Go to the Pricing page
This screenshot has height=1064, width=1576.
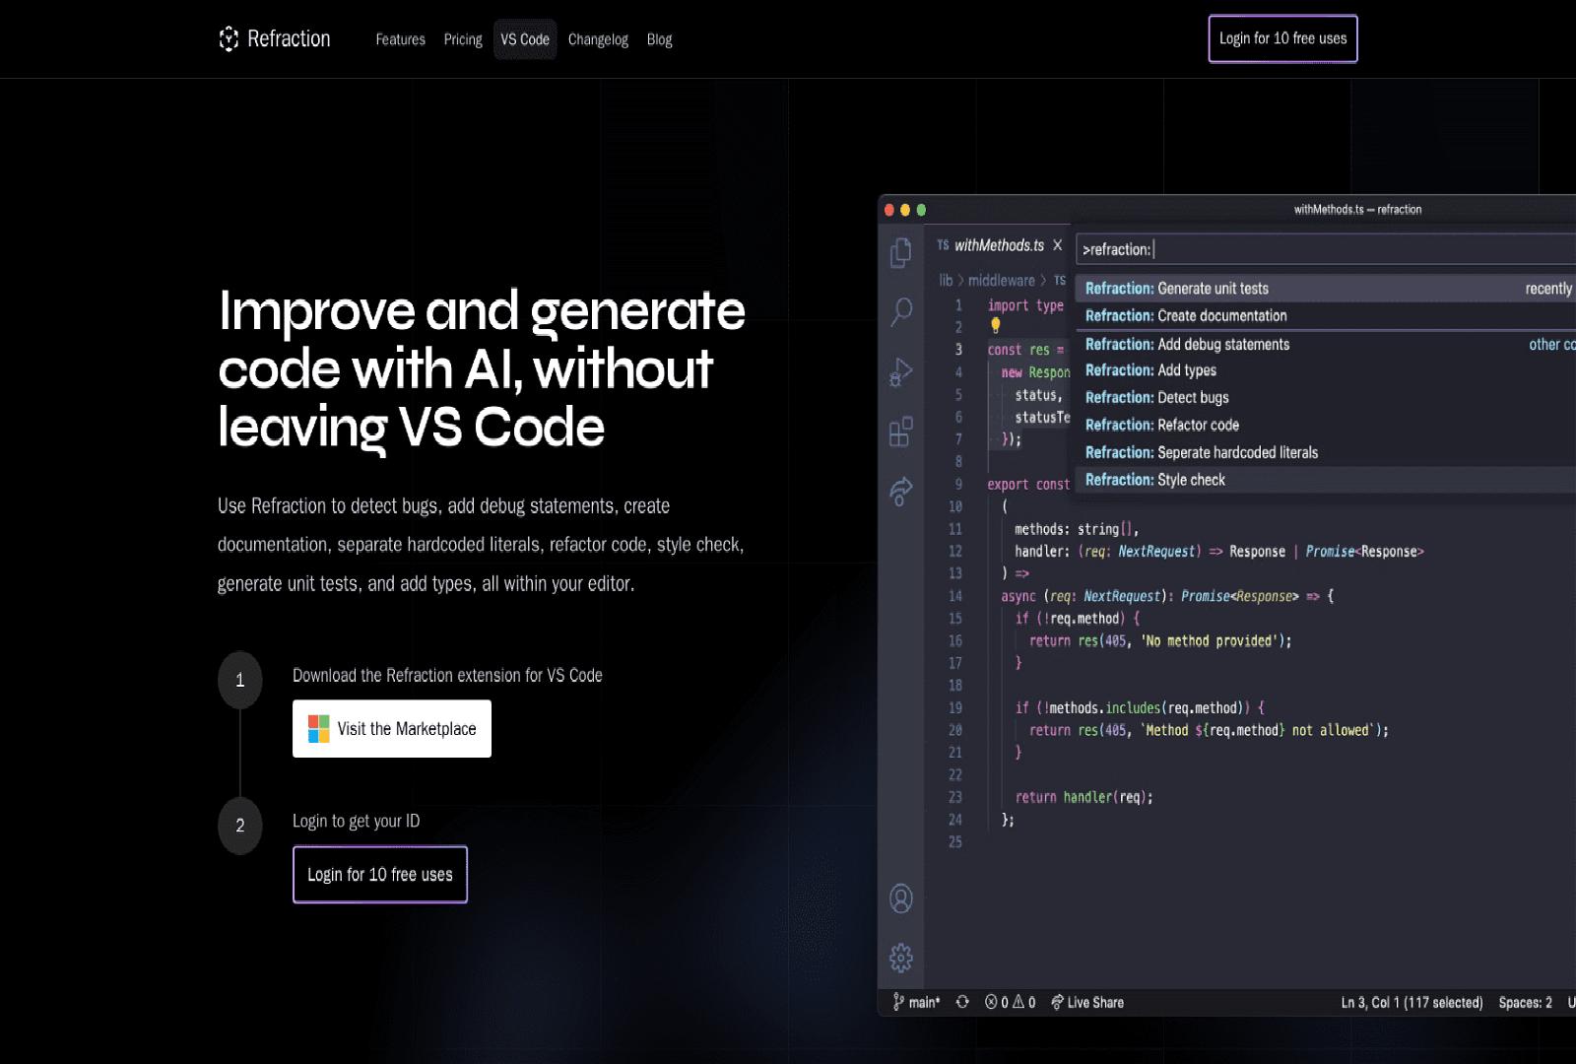tap(463, 39)
